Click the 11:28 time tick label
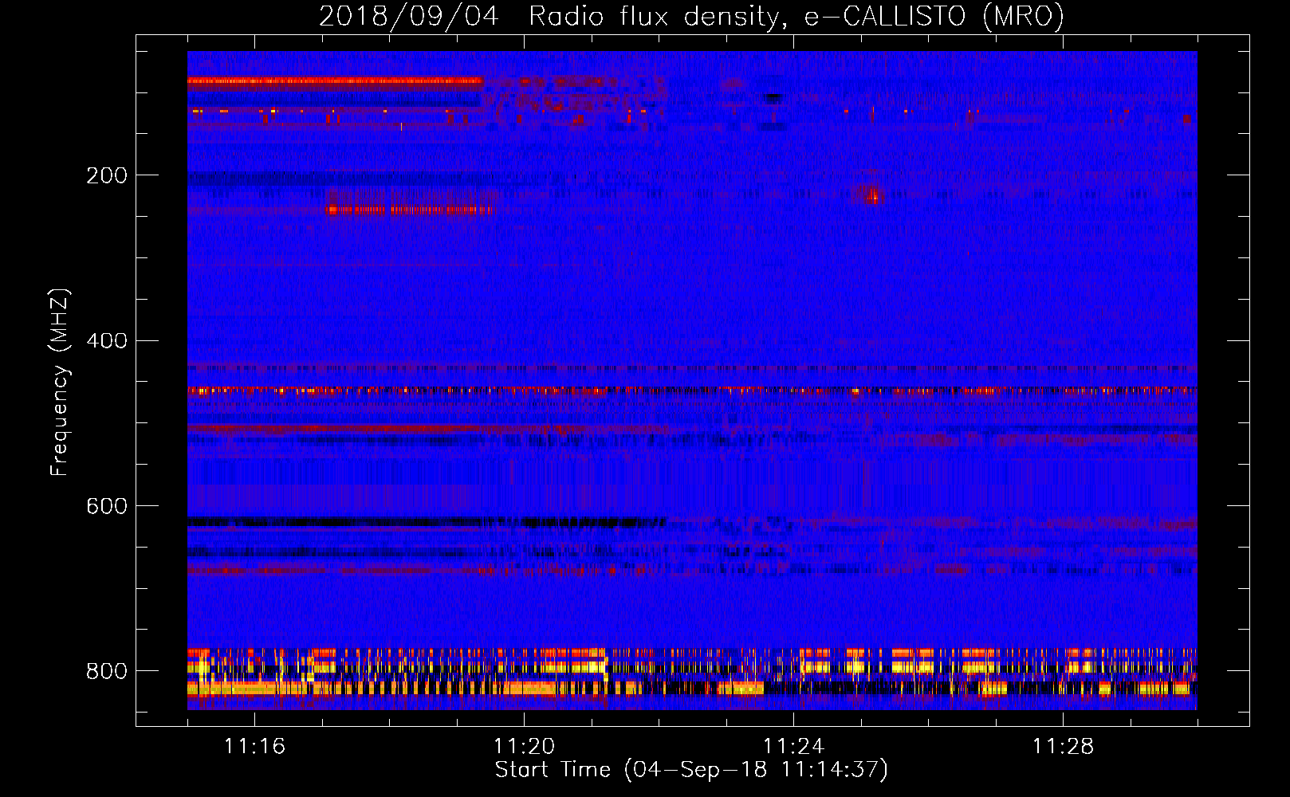The image size is (1290, 797). 1063,747
